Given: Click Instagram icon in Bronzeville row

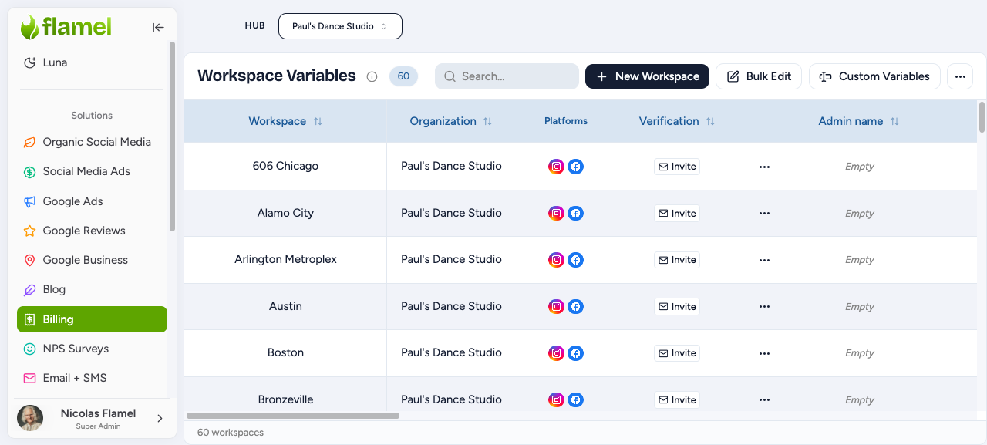Looking at the screenshot, I should tap(556, 400).
